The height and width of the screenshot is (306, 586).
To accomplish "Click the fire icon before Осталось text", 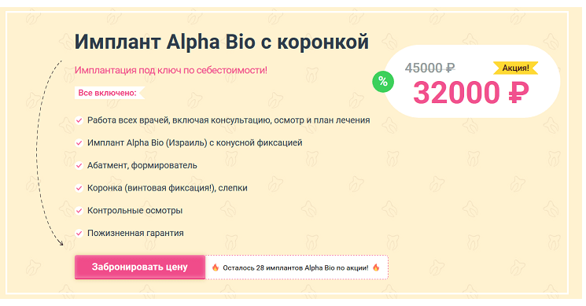I will pyautogui.click(x=216, y=267).
